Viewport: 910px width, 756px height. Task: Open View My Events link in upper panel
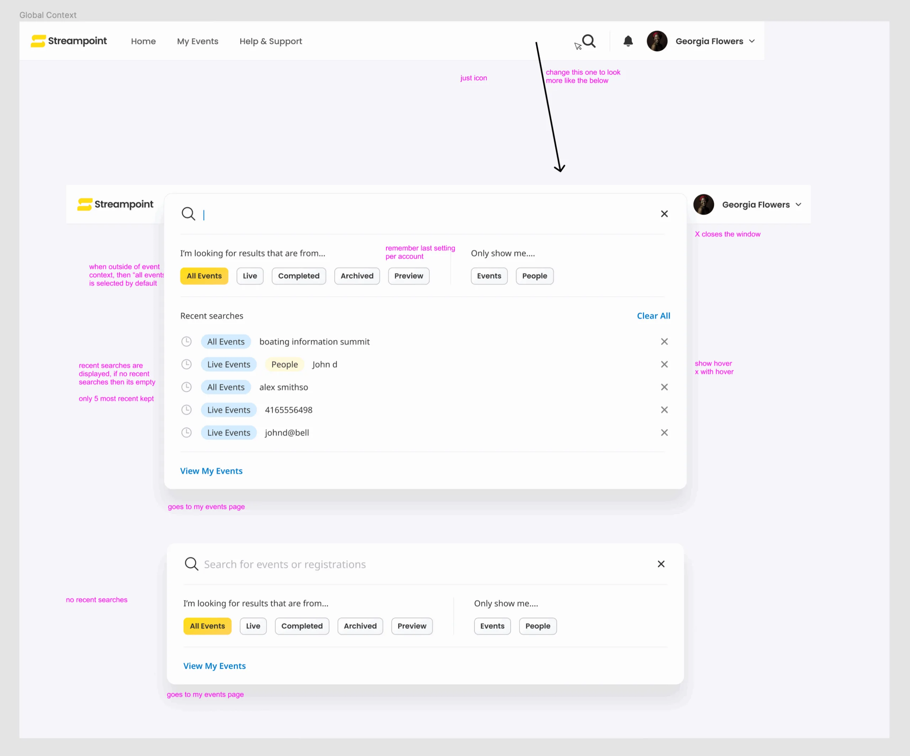coord(212,471)
